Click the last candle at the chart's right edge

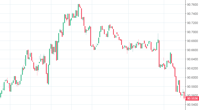click(x=184, y=95)
